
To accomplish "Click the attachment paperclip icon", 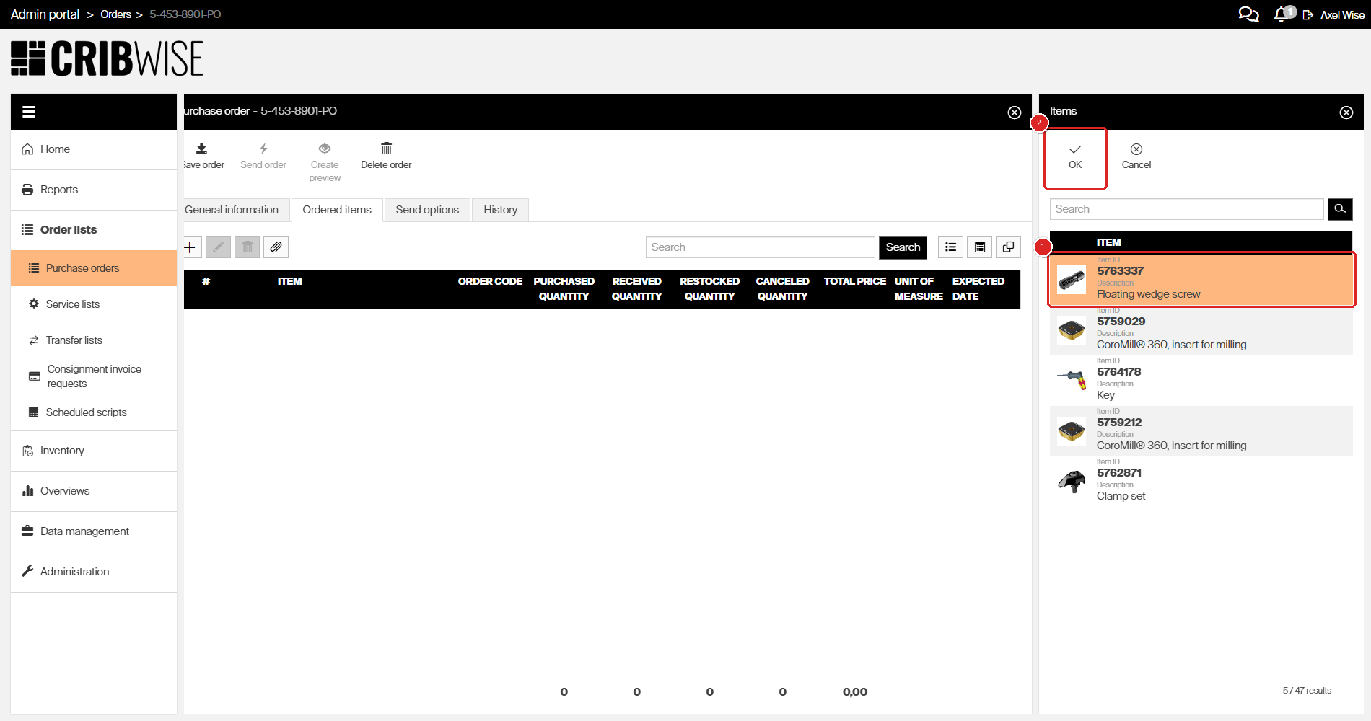I will point(276,247).
